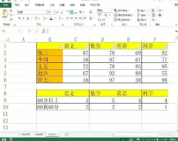
Task: Open the 文件 File tab
Action: 6,5
